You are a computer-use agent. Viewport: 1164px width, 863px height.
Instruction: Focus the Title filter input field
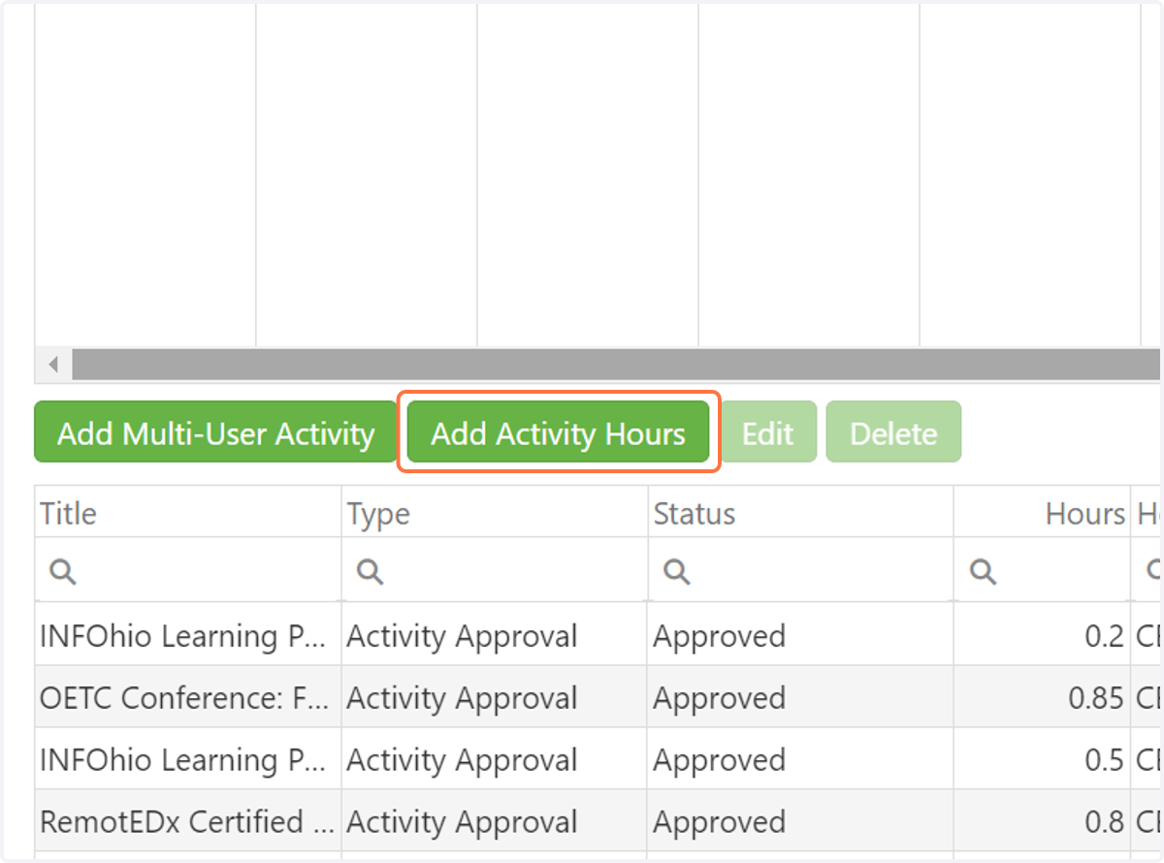[x=188, y=571]
